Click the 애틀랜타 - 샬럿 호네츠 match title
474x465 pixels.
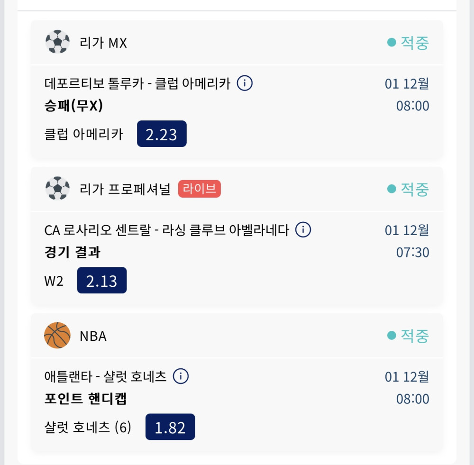105,377
